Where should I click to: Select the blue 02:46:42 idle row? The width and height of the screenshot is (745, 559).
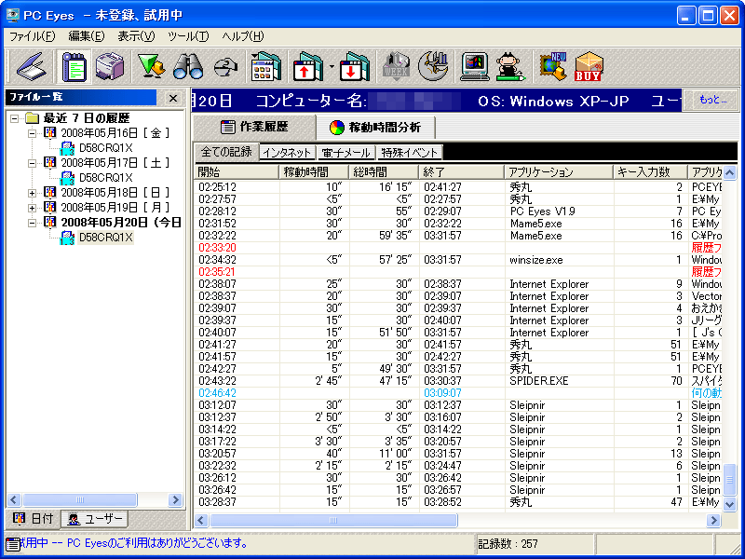pyautogui.click(x=458, y=393)
